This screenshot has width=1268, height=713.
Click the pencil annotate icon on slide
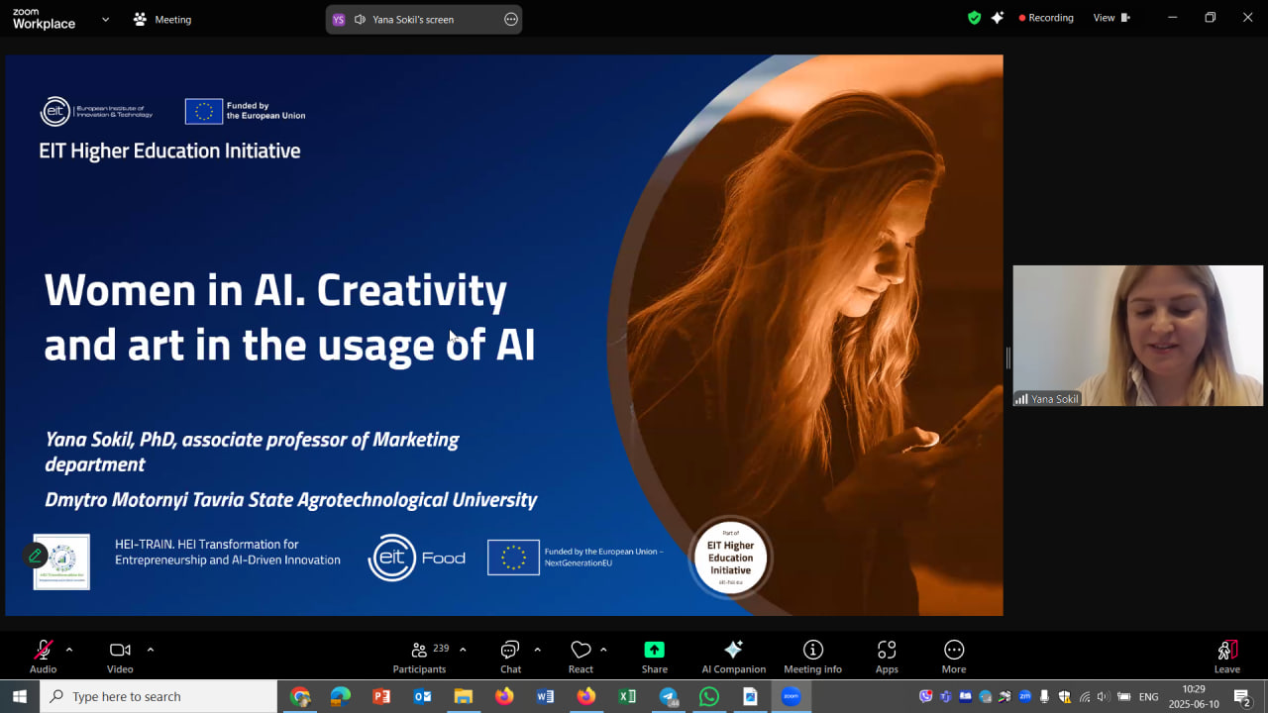[x=36, y=556]
